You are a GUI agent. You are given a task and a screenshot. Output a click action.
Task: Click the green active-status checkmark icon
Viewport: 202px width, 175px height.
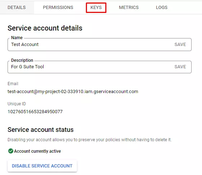[11, 151]
